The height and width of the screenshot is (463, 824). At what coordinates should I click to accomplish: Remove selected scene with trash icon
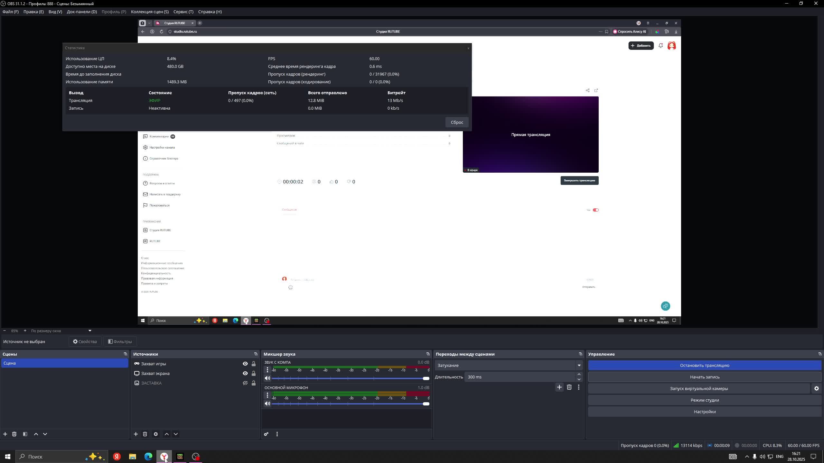[14, 434]
